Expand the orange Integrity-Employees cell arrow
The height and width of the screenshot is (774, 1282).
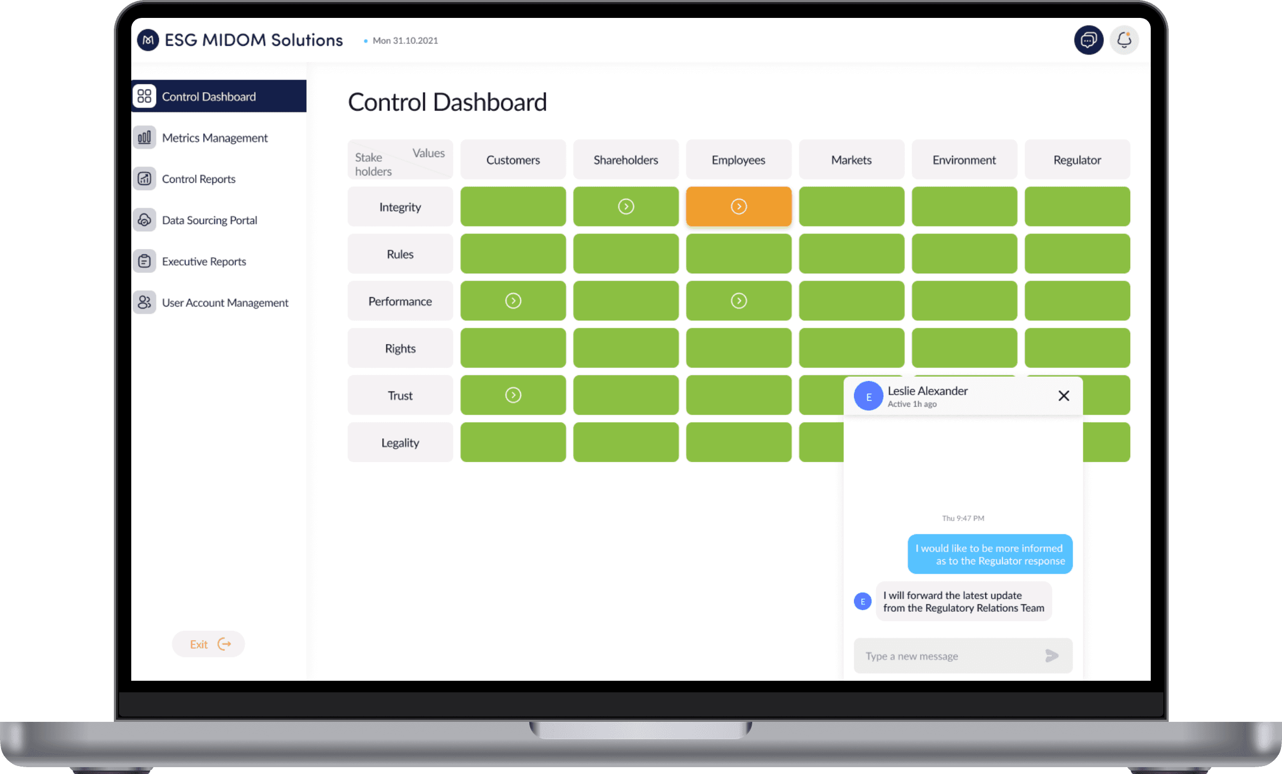click(x=739, y=207)
